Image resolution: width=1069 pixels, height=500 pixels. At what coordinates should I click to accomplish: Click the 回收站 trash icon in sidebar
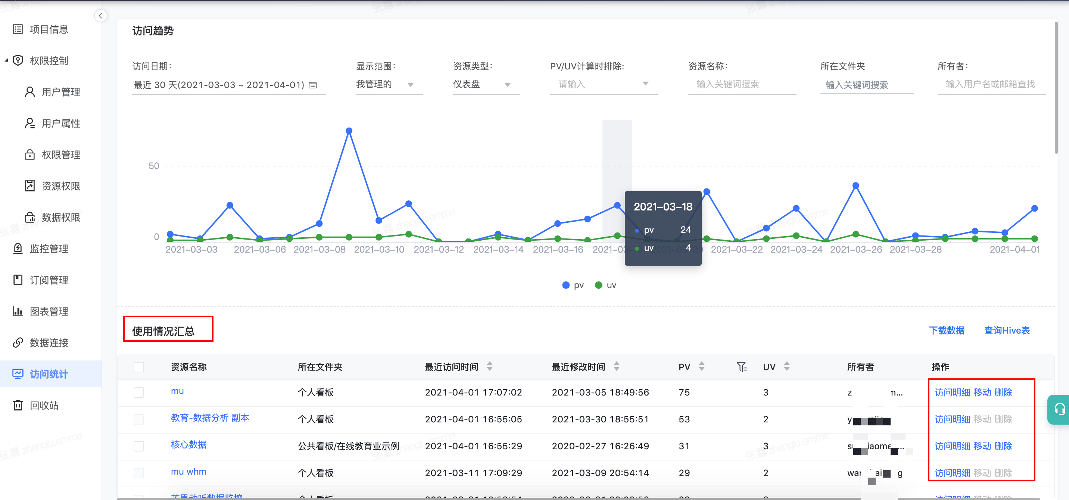tap(18, 405)
